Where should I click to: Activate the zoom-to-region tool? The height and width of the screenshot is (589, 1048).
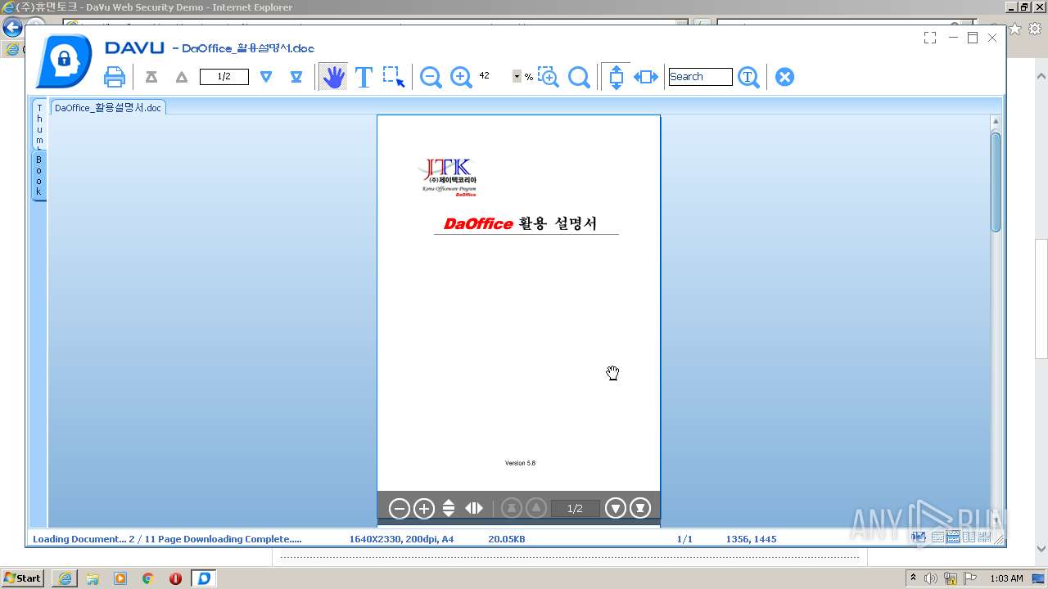pyautogui.click(x=548, y=77)
